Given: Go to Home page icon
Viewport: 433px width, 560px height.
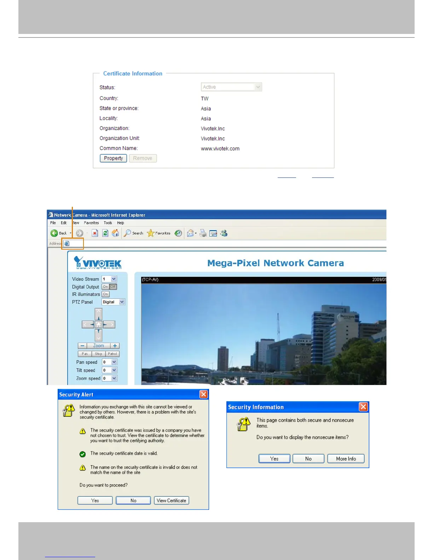Looking at the screenshot, I should [x=115, y=233].
